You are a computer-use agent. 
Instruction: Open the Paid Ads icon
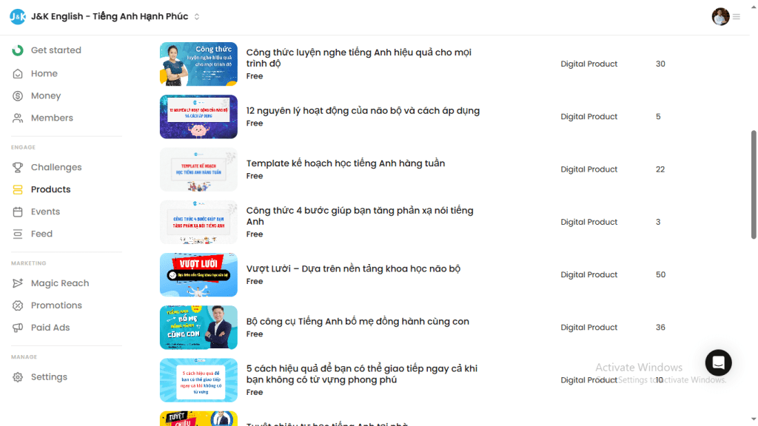17,327
